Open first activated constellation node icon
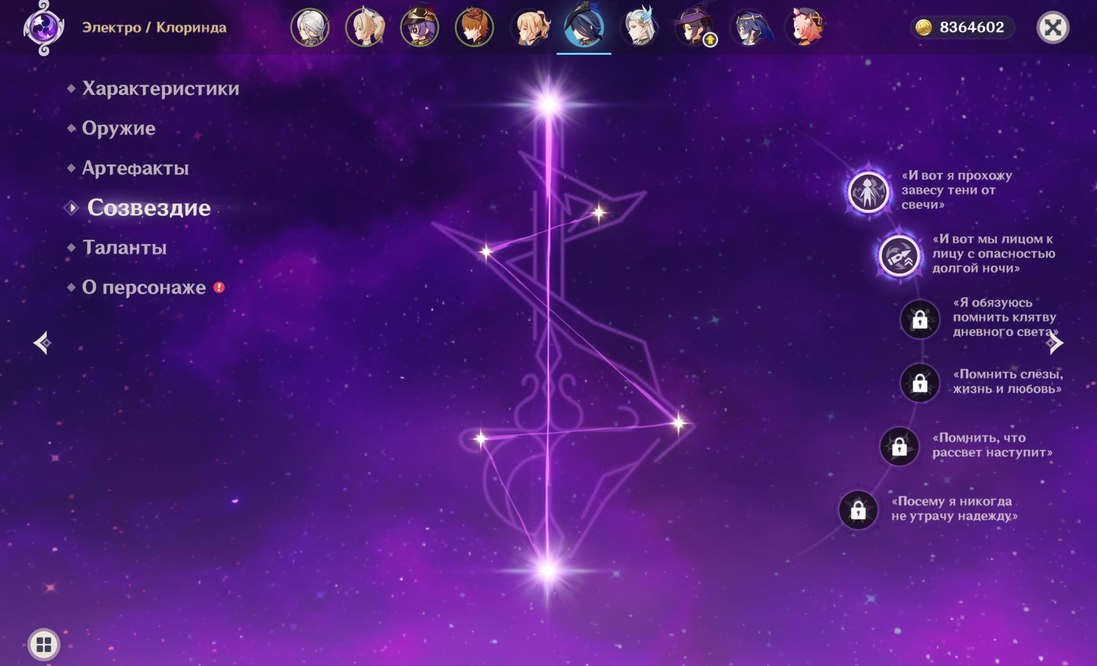The height and width of the screenshot is (666, 1097). point(868,192)
